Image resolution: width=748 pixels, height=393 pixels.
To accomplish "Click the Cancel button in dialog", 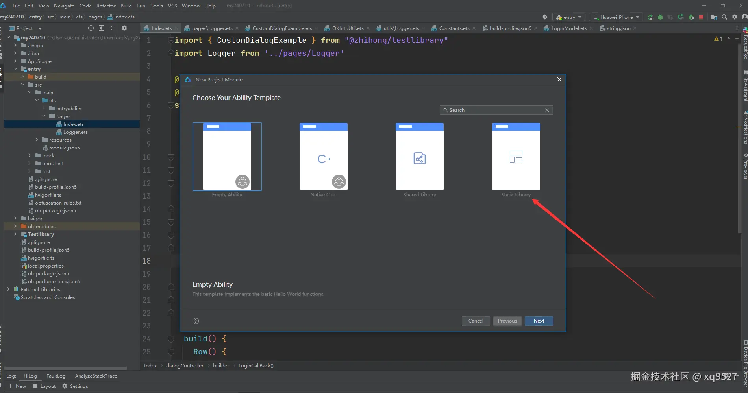I will coord(476,321).
